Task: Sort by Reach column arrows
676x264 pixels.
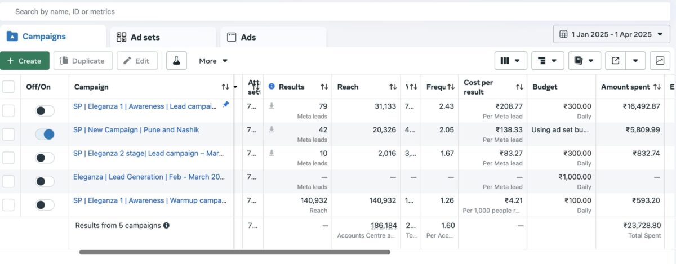Action: (x=393, y=87)
